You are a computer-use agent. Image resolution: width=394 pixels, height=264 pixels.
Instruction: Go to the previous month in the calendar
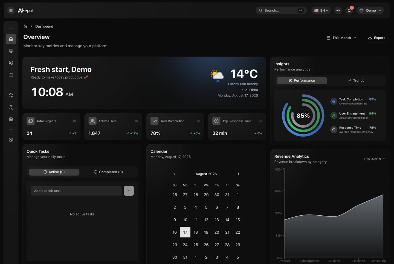coord(174,174)
